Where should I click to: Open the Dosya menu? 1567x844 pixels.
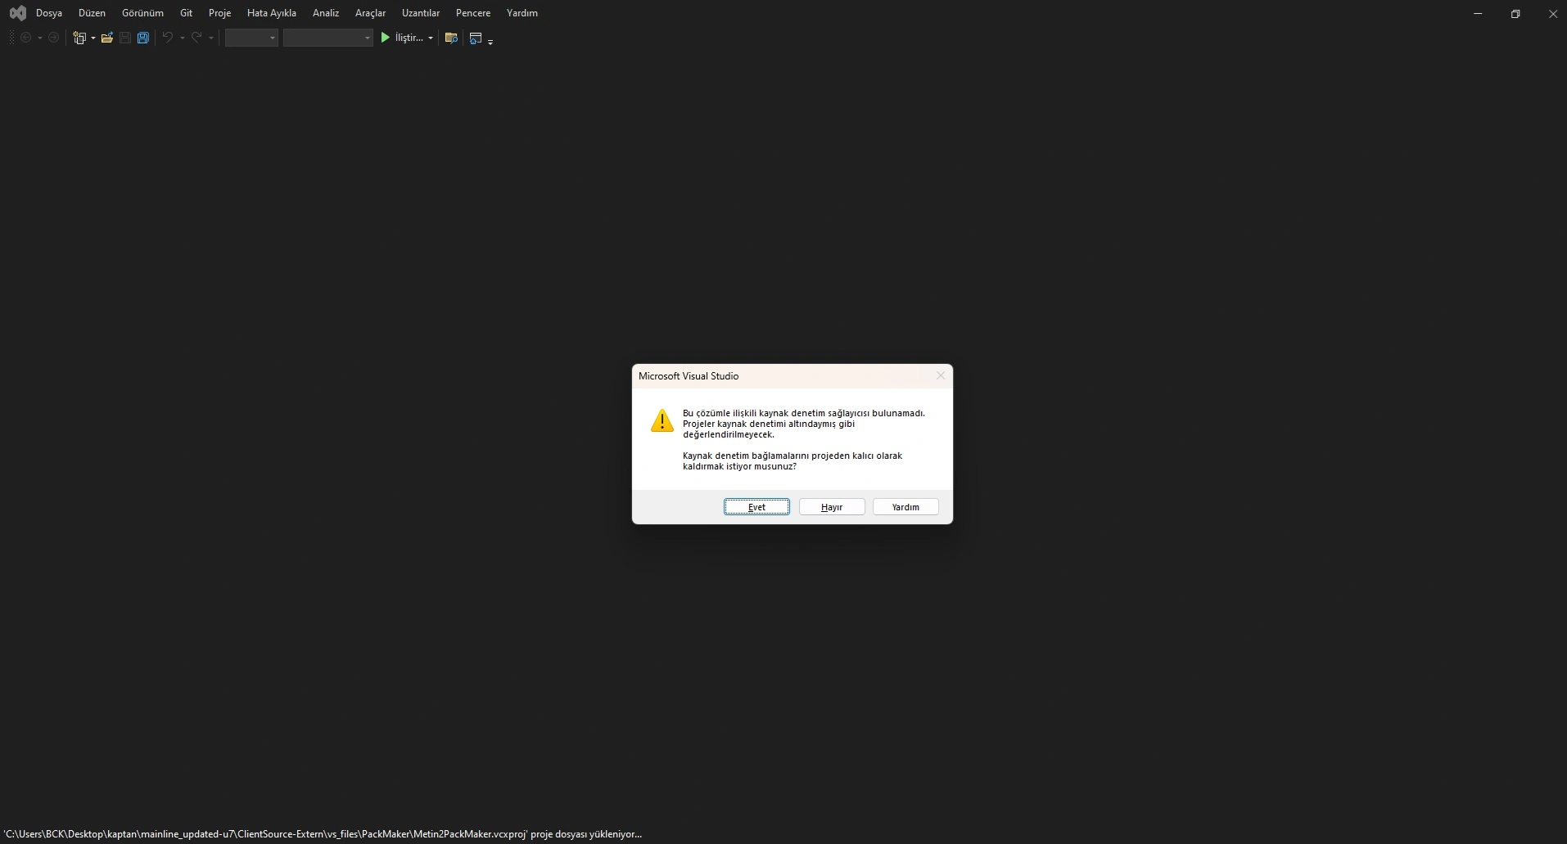point(49,13)
